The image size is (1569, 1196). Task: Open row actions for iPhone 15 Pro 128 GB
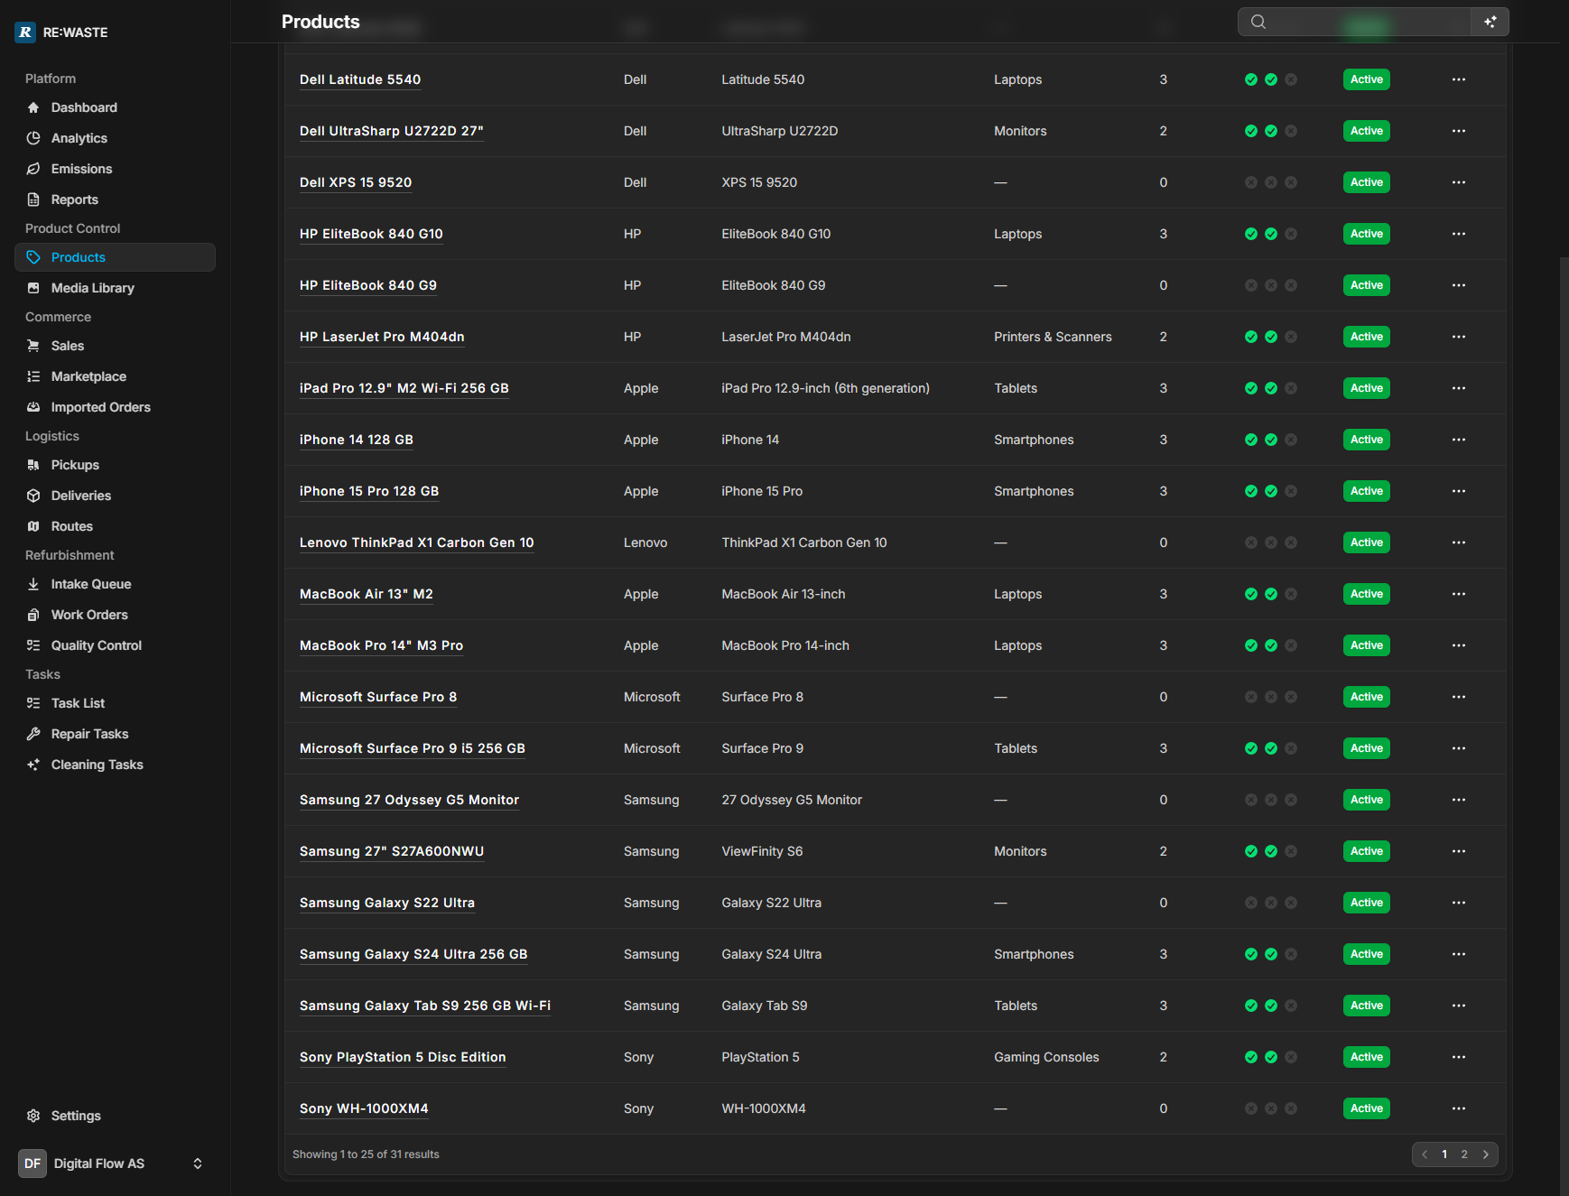click(x=1459, y=491)
